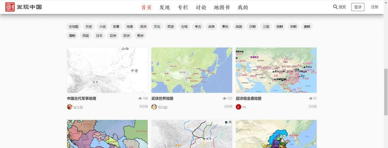Select the 三国 tag
The width and height of the screenshot is (388, 148).
266,27
